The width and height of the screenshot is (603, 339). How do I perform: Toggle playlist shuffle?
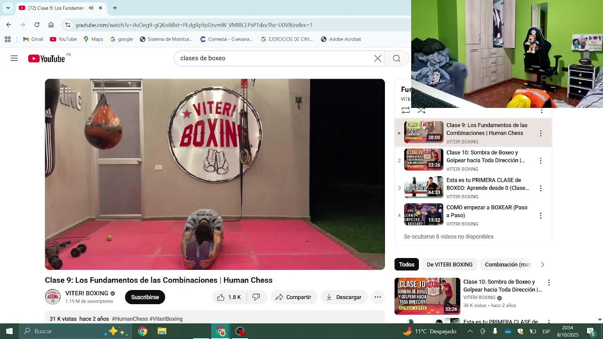coord(422,111)
